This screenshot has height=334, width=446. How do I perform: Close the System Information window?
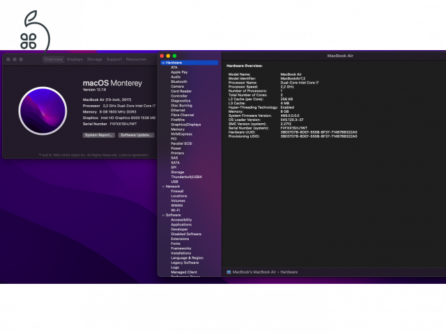[162, 56]
